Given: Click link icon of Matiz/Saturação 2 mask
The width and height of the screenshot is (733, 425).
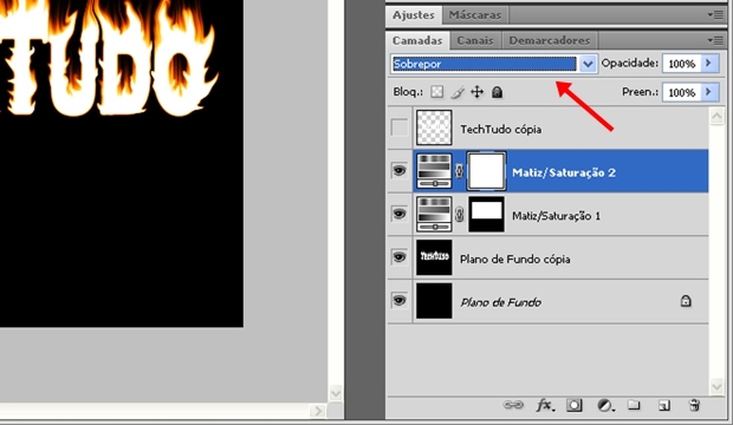Looking at the screenshot, I should tap(459, 171).
